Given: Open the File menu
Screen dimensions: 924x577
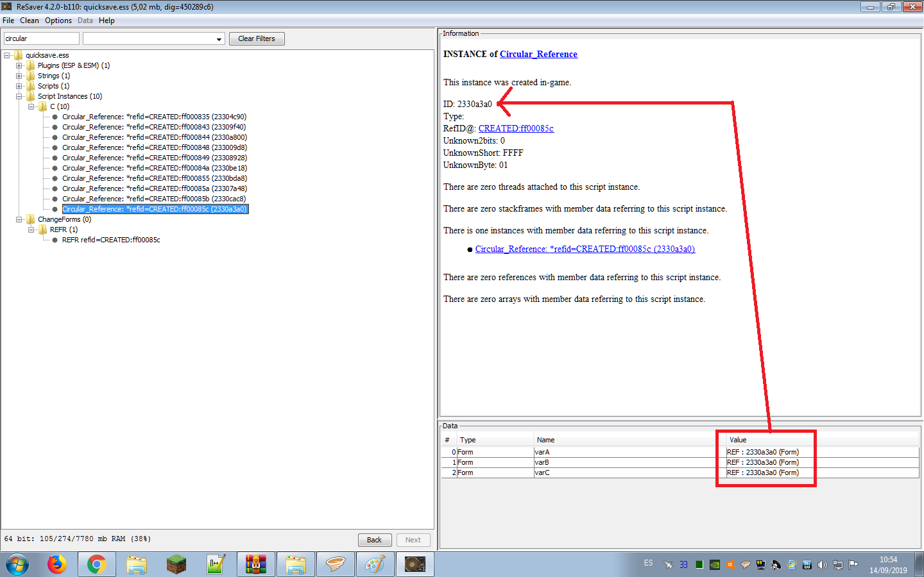Looking at the screenshot, I should 8,21.
